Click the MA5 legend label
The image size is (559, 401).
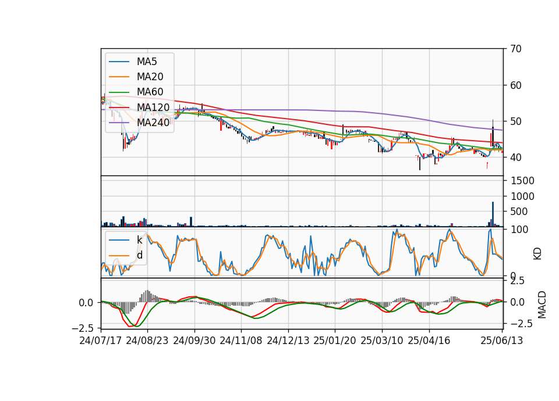click(x=147, y=62)
